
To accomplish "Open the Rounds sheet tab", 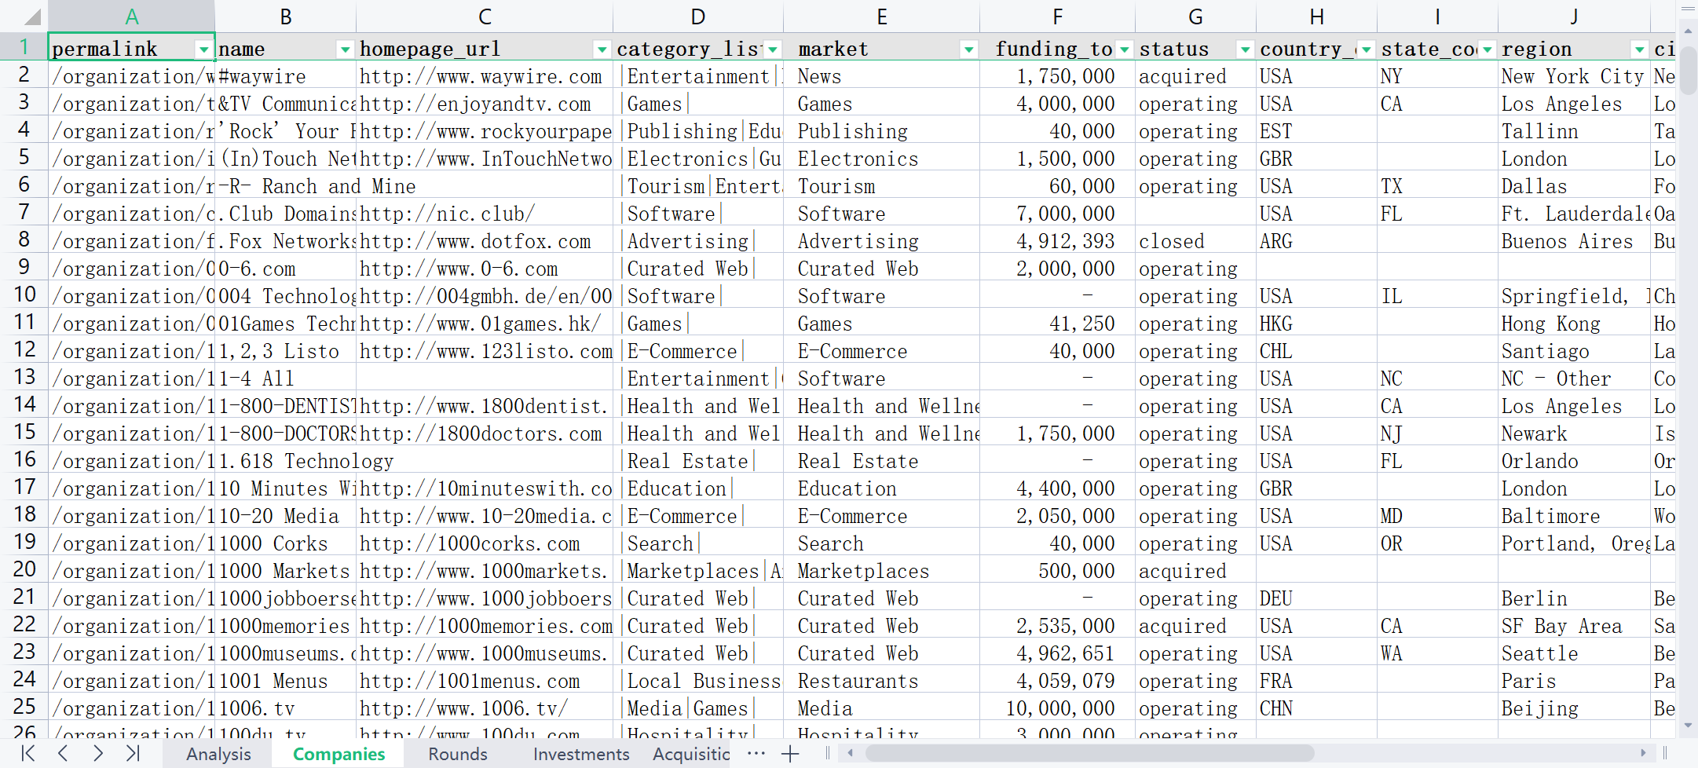I will [458, 754].
